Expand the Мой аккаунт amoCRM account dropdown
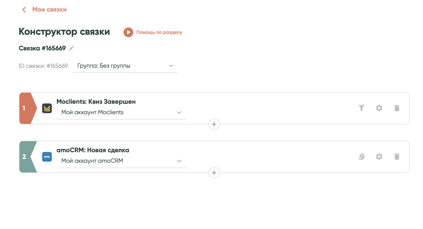Screen dimensions: 423x229 121,161
